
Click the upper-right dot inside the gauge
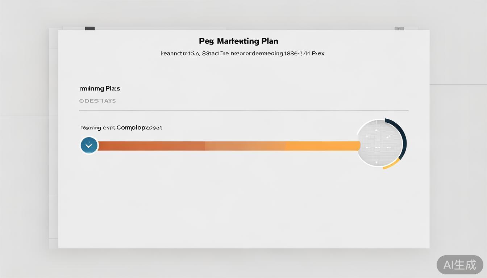coord(388,137)
